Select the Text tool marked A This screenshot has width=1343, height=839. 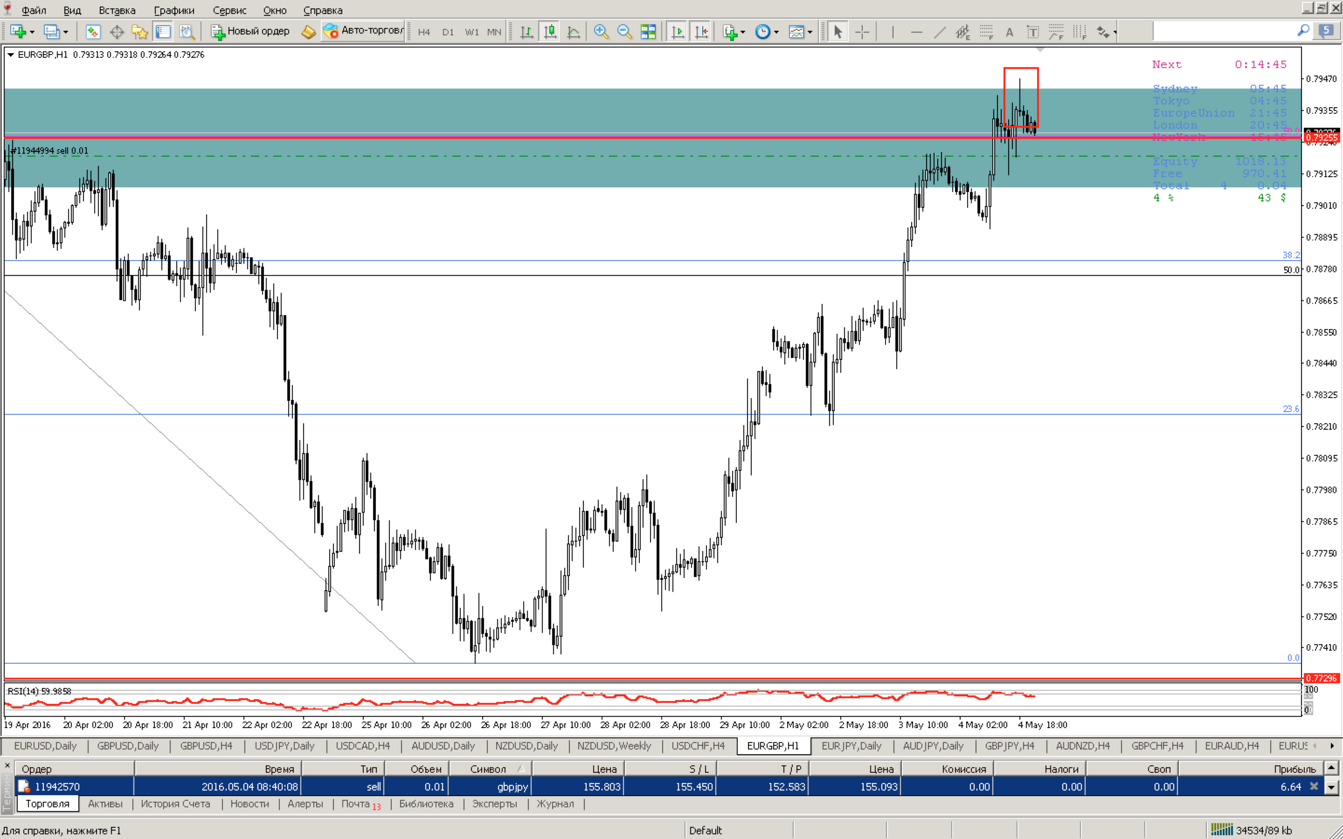[1010, 32]
